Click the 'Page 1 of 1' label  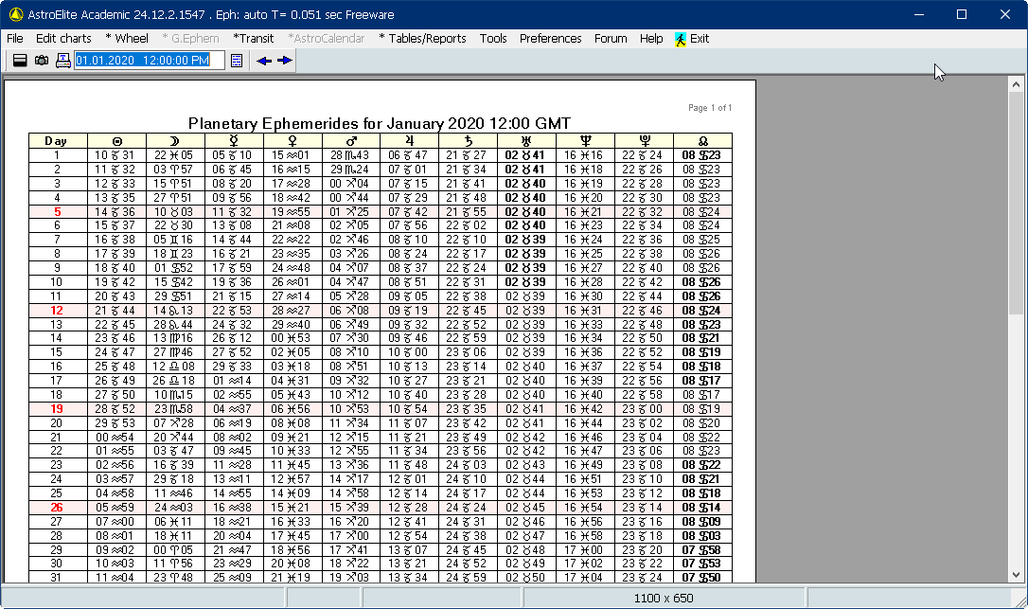click(x=710, y=108)
